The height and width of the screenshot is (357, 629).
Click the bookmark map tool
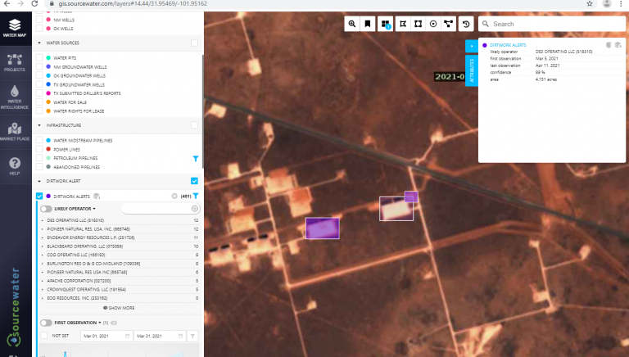coord(368,24)
